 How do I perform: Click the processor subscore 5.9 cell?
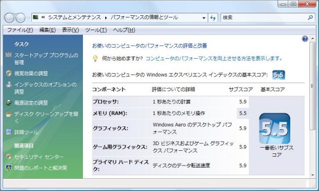[243, 102]
